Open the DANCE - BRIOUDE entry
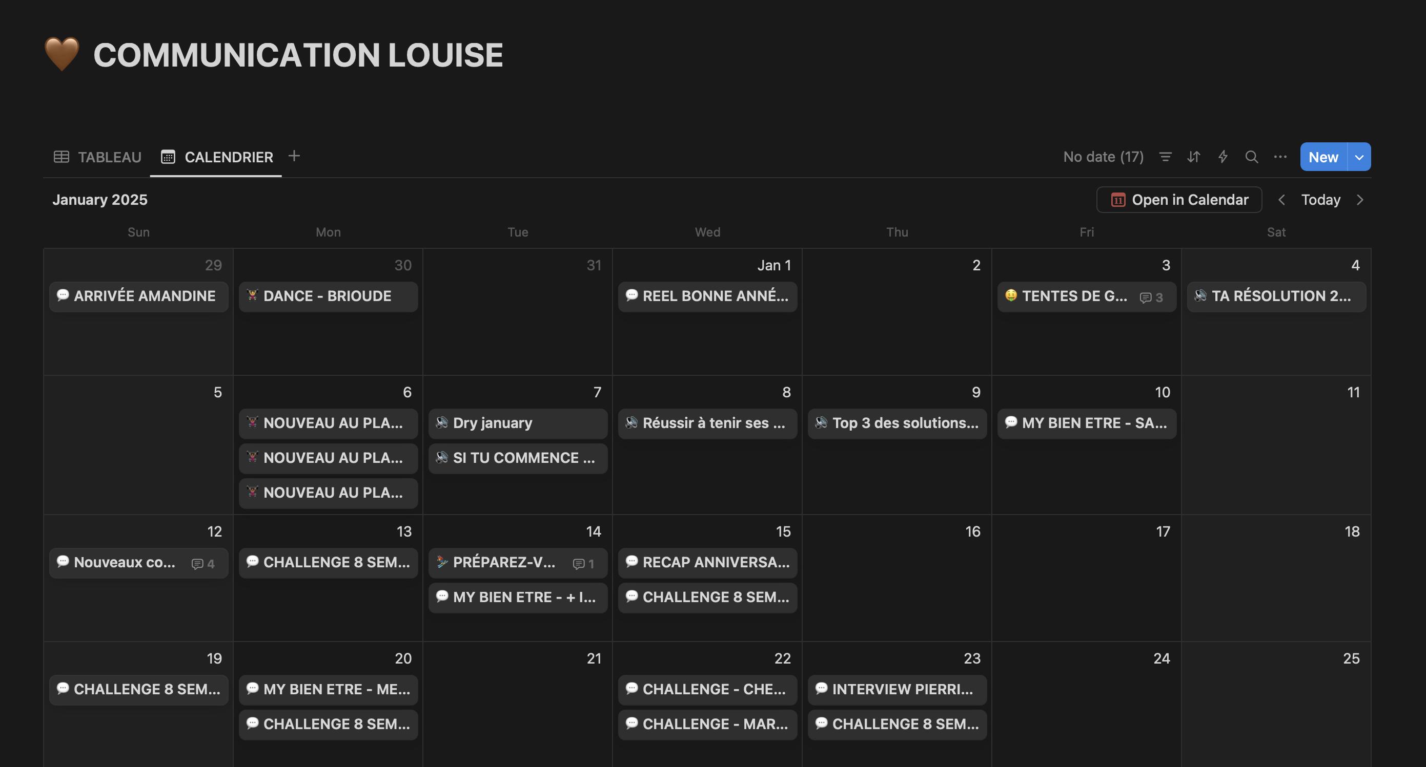Viewport: 1426px width, 767px height. 328,296
